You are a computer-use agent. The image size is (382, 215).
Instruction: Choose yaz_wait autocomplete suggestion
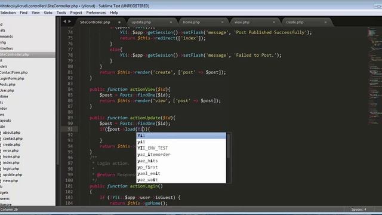pyautogui.click(x=181, y=180)
